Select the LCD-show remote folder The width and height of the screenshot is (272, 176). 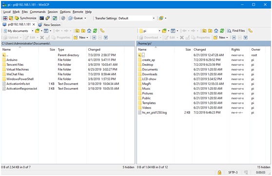[149, 79]
